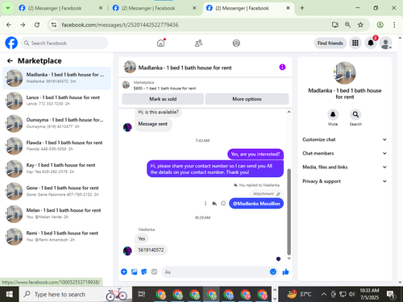Open the tab search dropdown arrow

point(8,8)
